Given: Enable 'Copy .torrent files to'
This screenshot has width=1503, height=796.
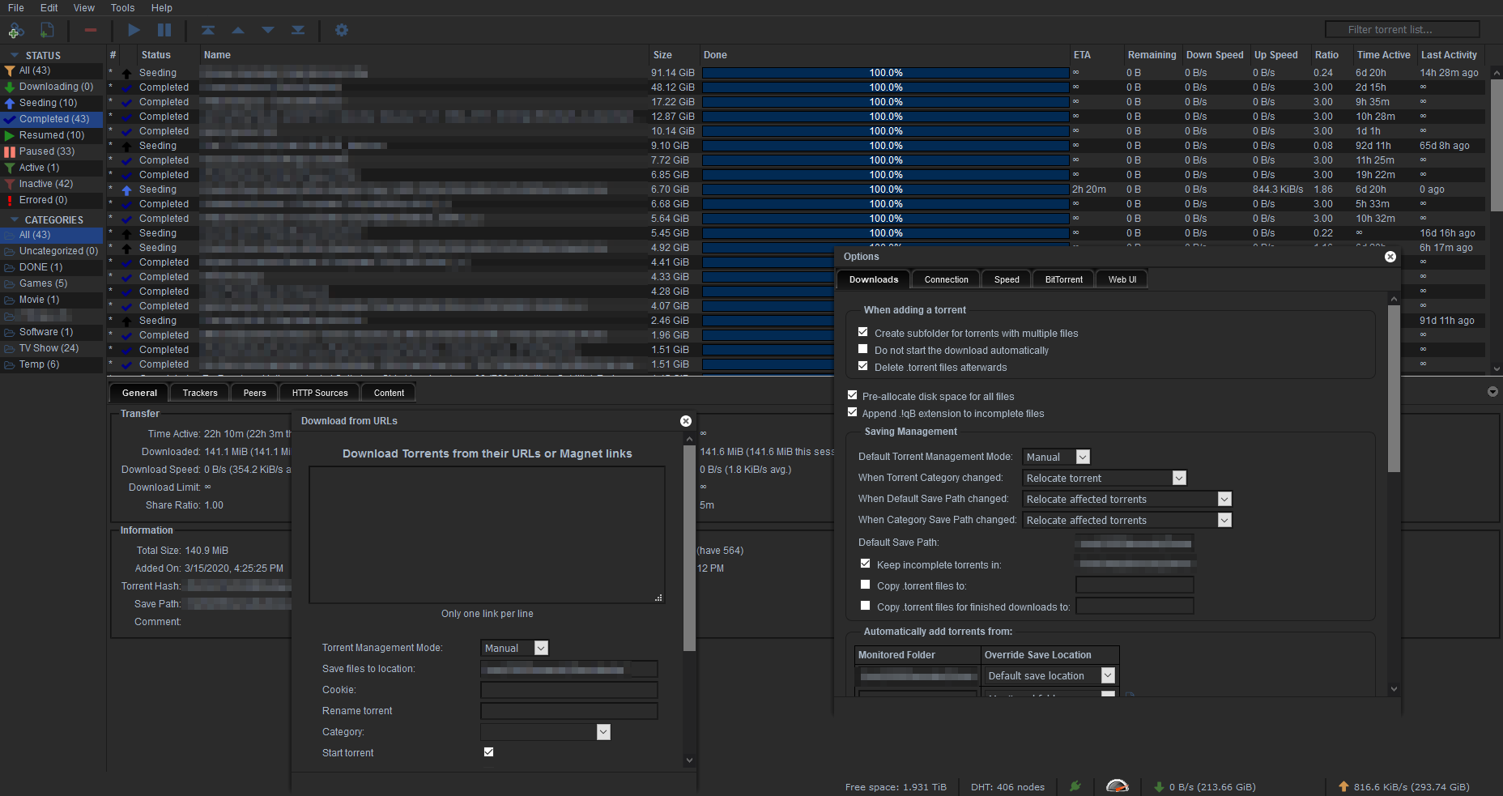Looking at the screenshot, I should tap(865, 584).
